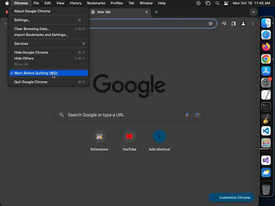Open the Profiles menu

point(117,3)
